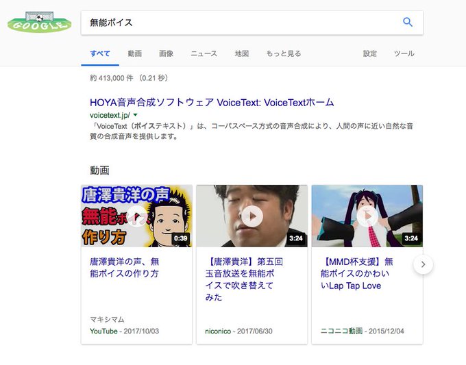Click the voicetext.jp/ green URL

click(110, 115)
